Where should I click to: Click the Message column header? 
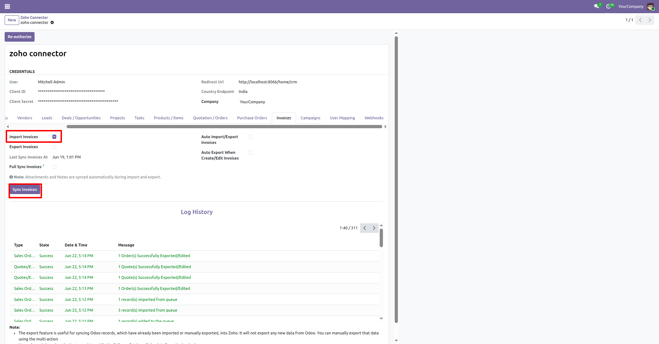click(126, 245)
